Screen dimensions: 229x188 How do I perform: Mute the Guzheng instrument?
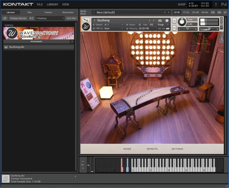click(x=174, y=28)
